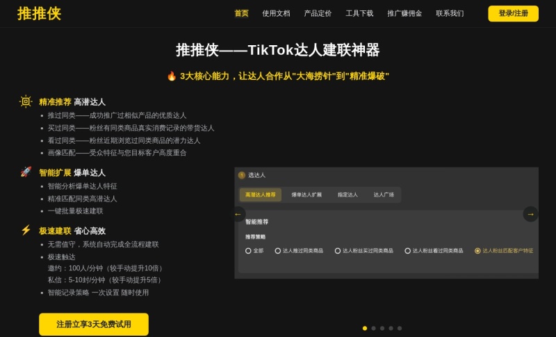Click the 精准推荐 高潜达人 heading
This screenshot has width=556, height=337.
[72, 102]
